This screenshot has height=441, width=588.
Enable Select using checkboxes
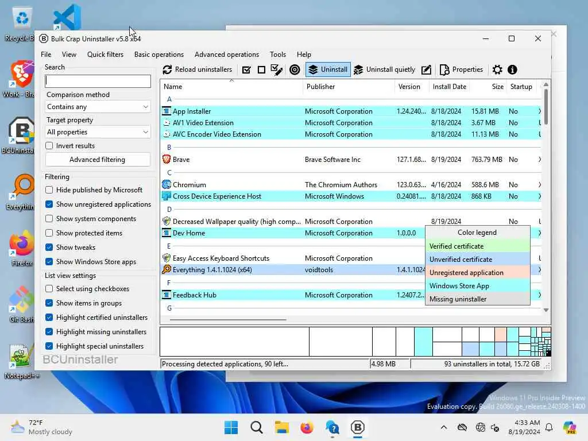pos(49,289)
